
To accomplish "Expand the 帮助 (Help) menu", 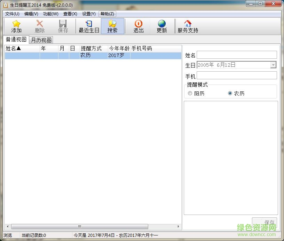I will 107,14.
